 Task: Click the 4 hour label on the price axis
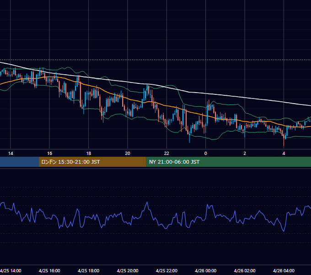(x=284, y=153)
